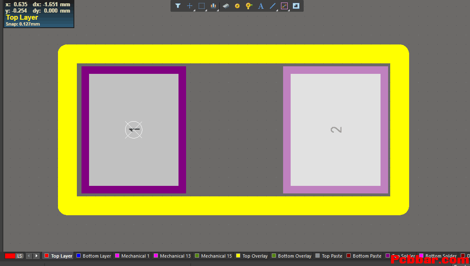Click the Bottom Paste dark red swatch

coord(349,256)
